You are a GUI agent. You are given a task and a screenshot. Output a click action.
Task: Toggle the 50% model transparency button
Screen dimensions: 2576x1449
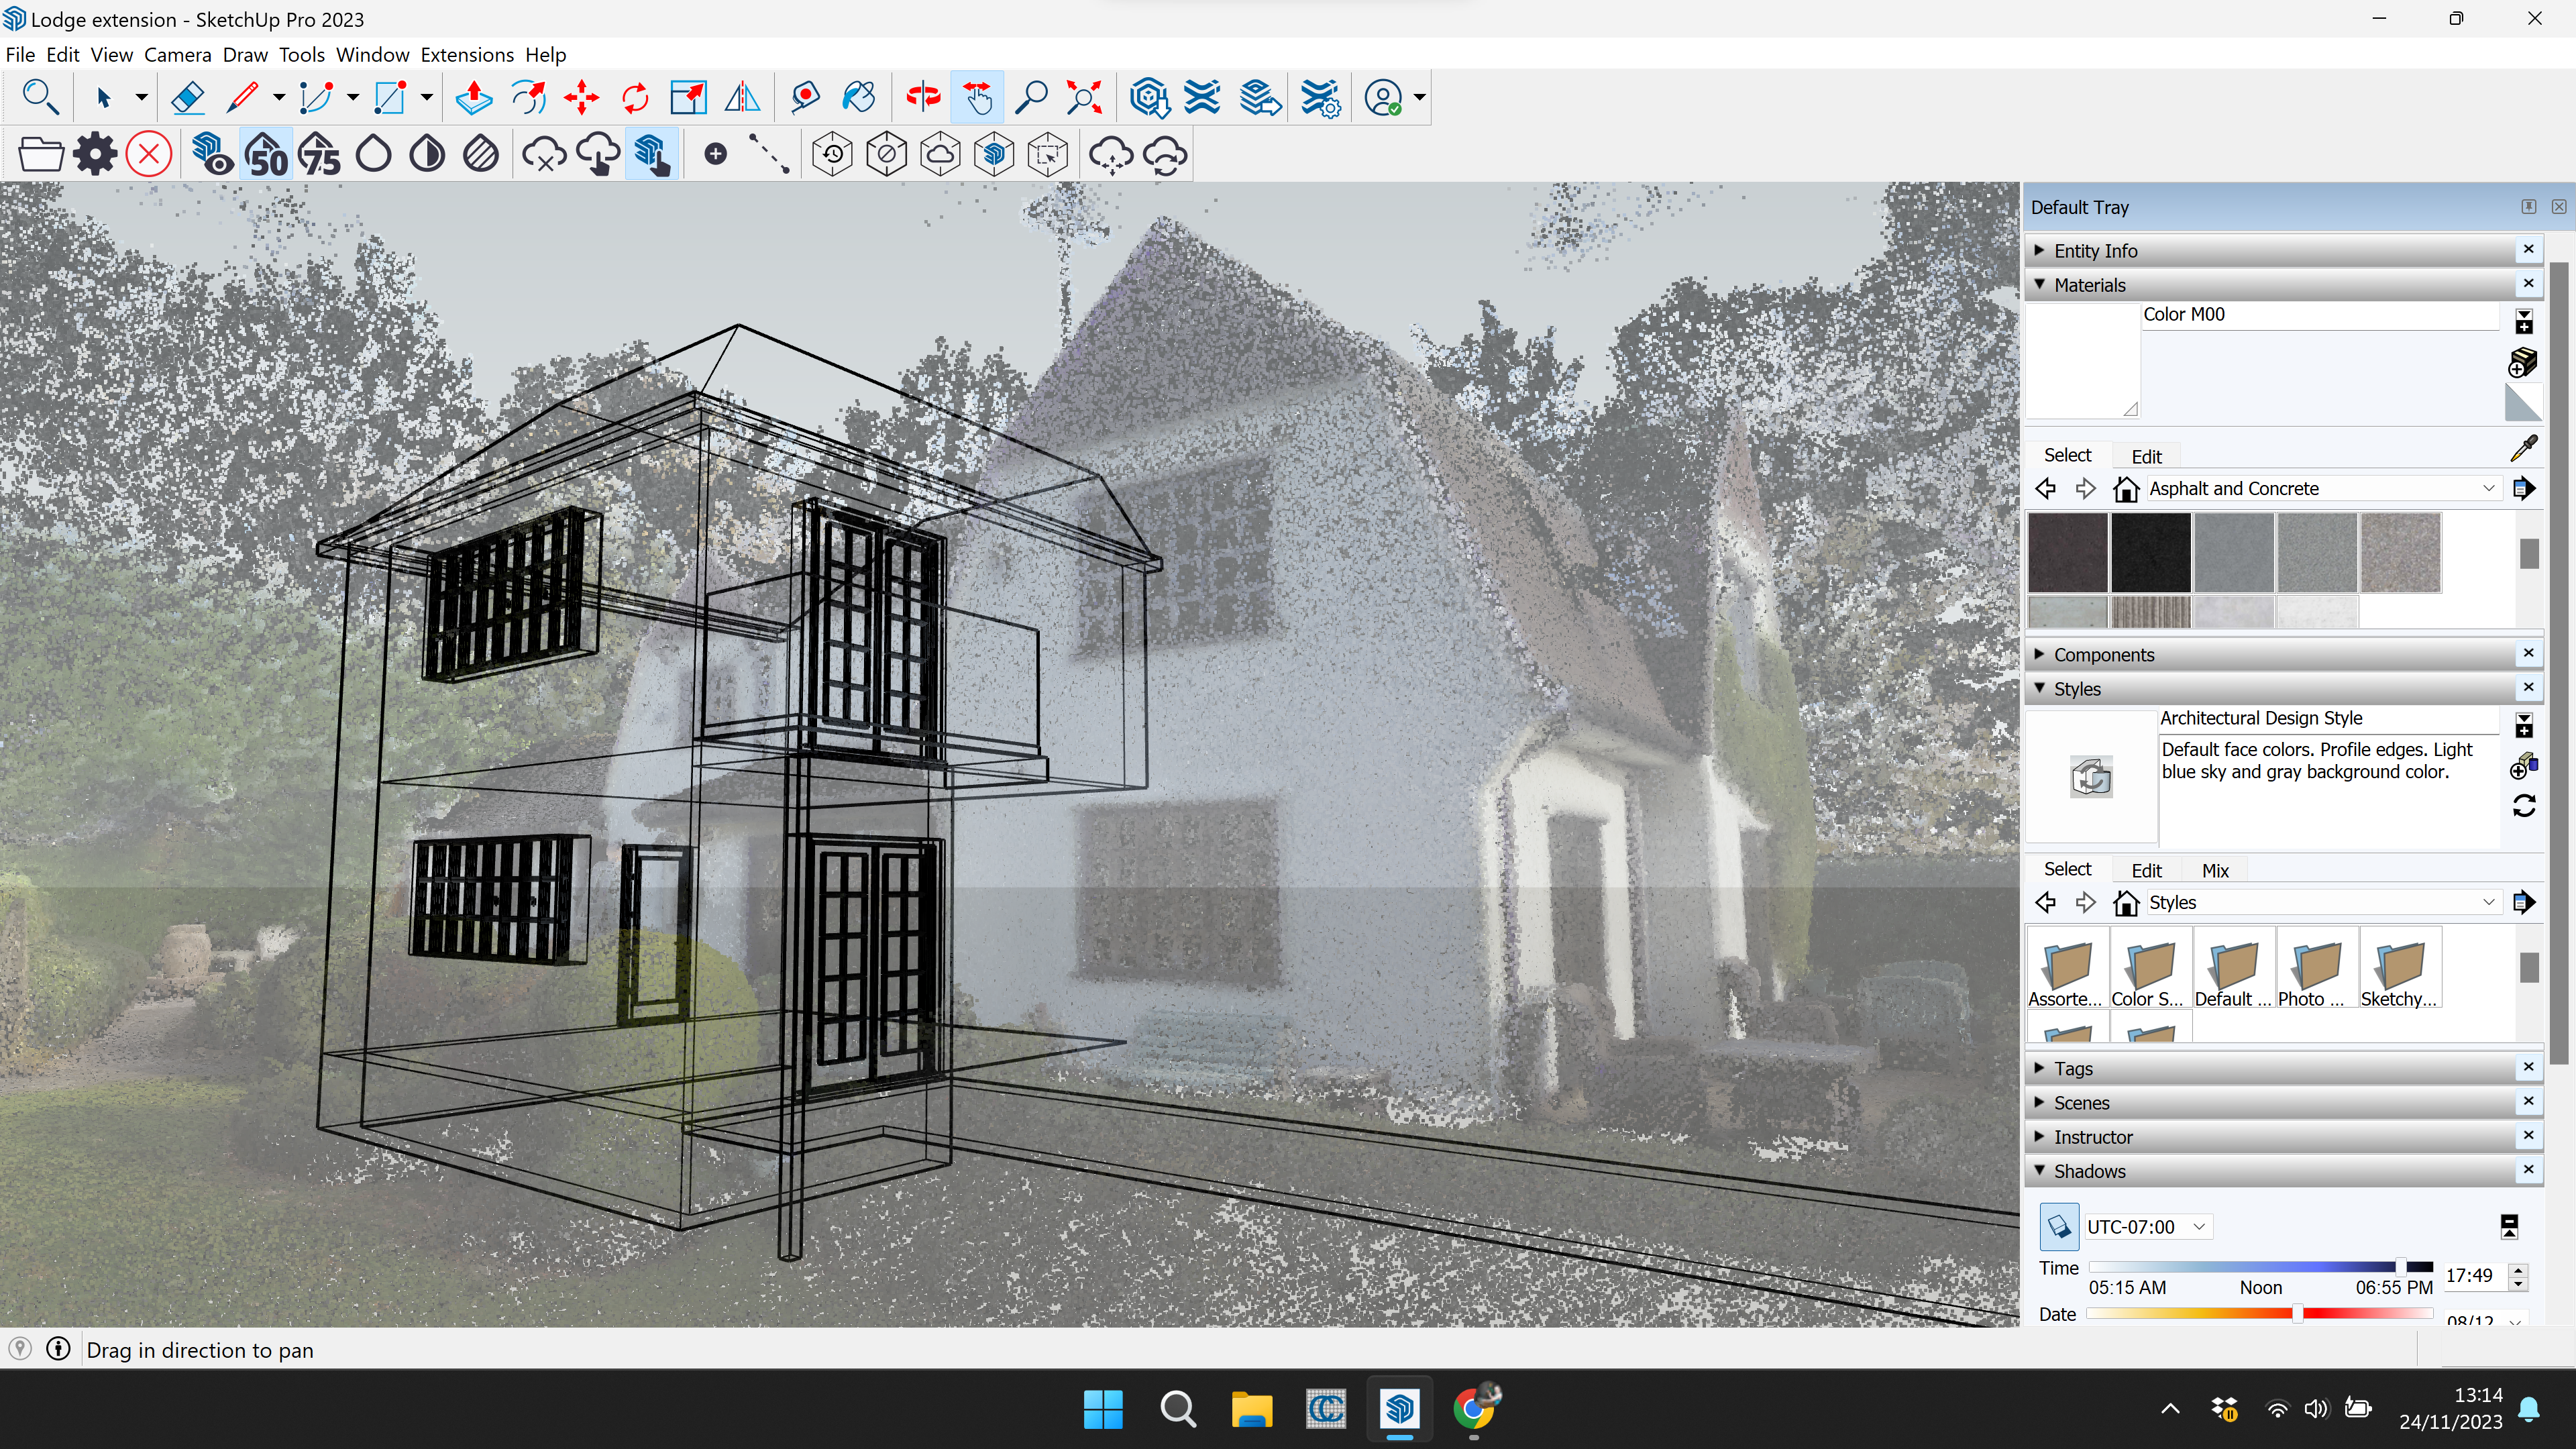coord(266,155)
